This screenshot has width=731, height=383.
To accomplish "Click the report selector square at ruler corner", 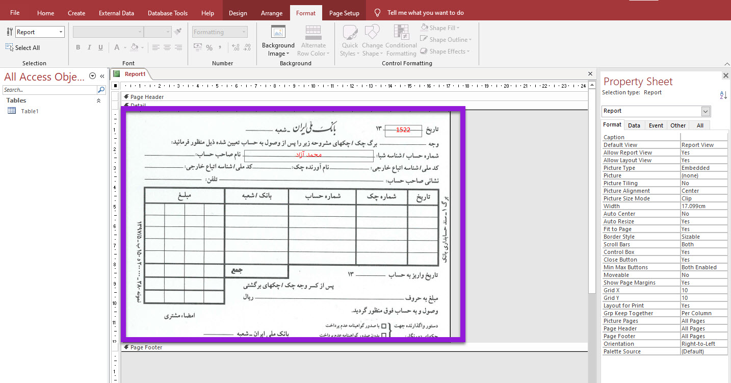I will point(116,86).
